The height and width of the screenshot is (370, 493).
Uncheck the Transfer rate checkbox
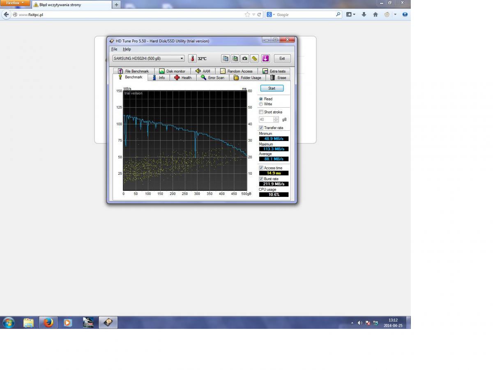point(261,128)
